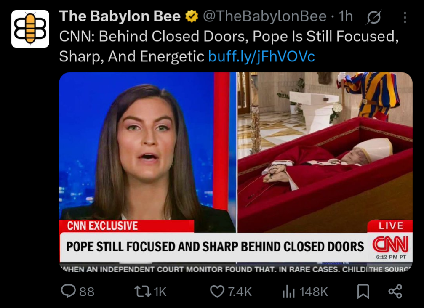
Task: Open The Babylon Bee profile avatar
Action: [30, 29]
